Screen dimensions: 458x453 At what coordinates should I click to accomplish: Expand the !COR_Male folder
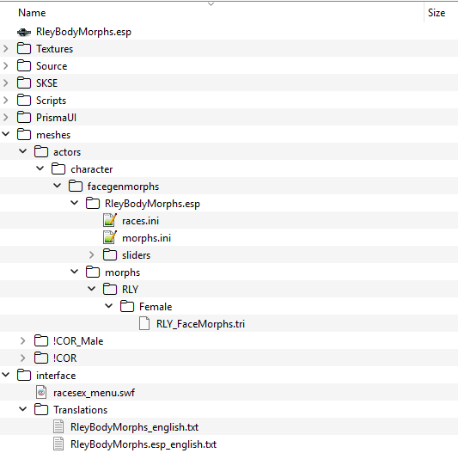coord(23,340)
